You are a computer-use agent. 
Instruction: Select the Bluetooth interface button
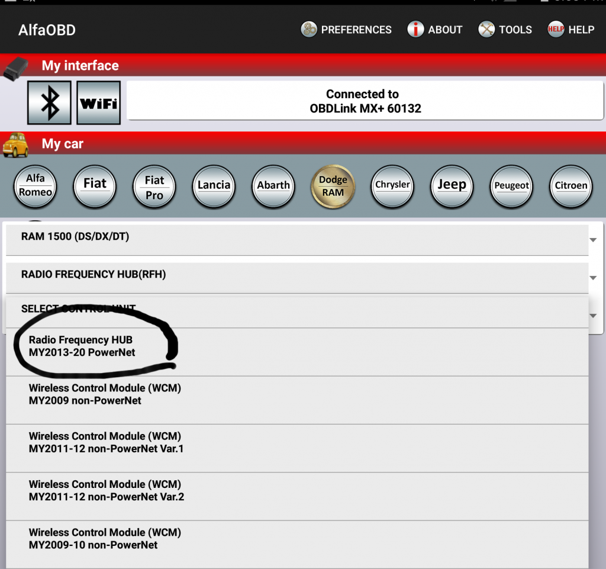point(50,103)
